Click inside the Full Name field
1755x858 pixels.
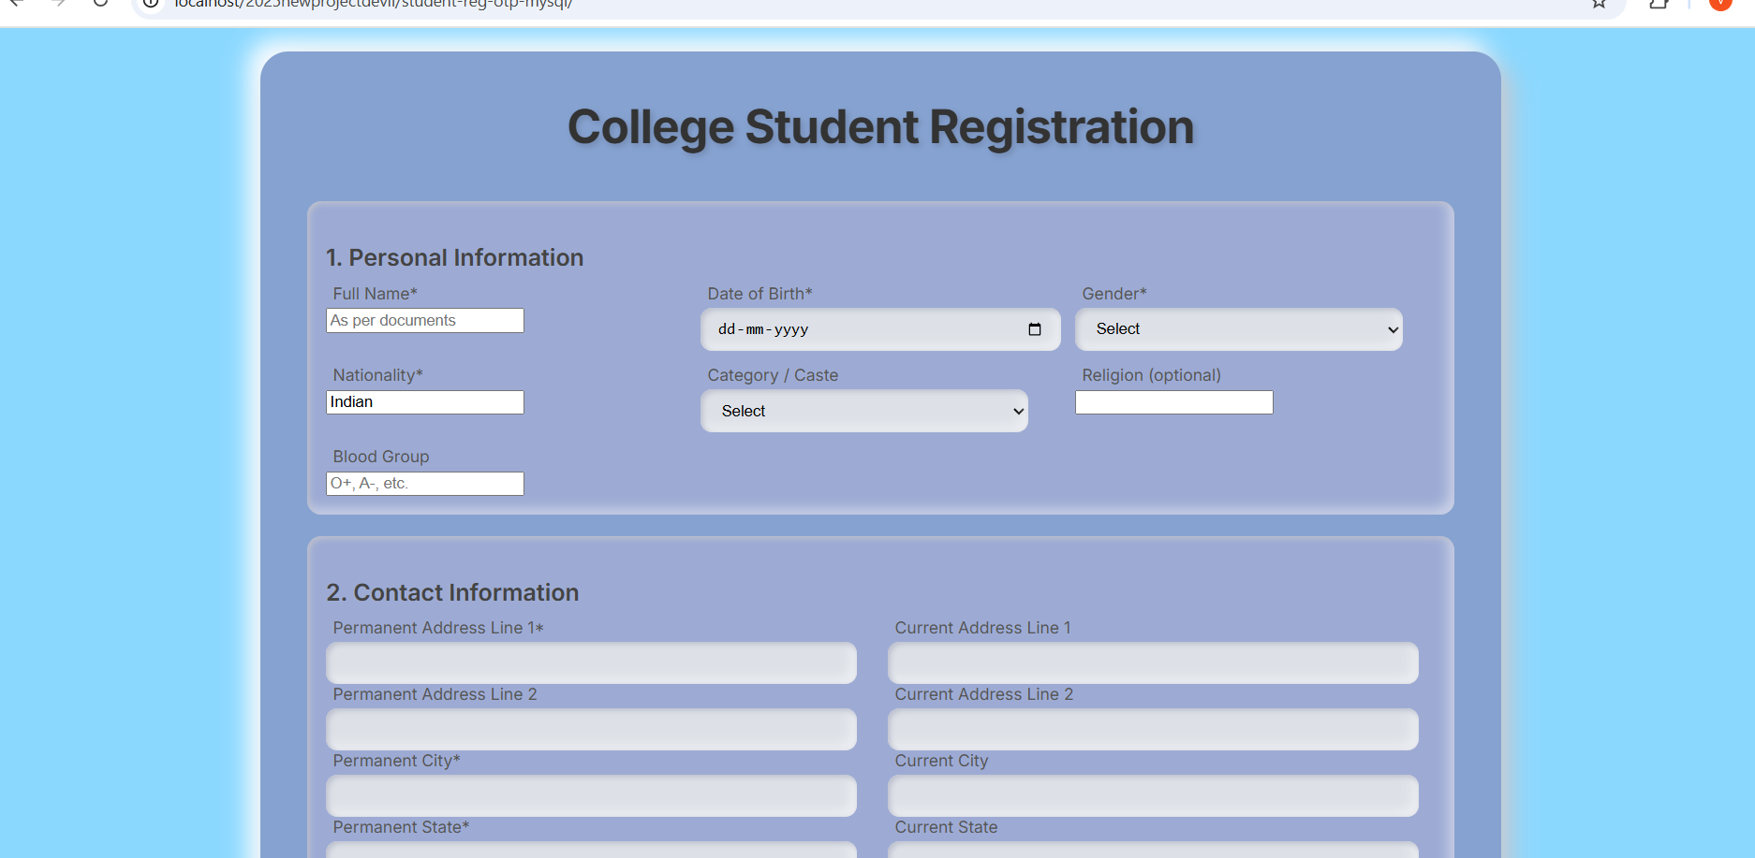(x=424, y=320)
